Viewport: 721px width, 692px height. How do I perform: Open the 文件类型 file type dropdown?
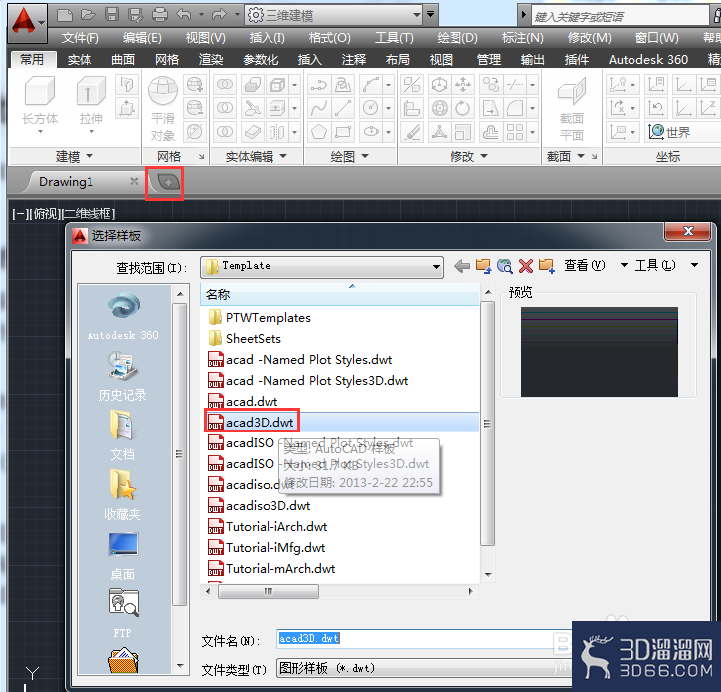(x=423, y=668)
